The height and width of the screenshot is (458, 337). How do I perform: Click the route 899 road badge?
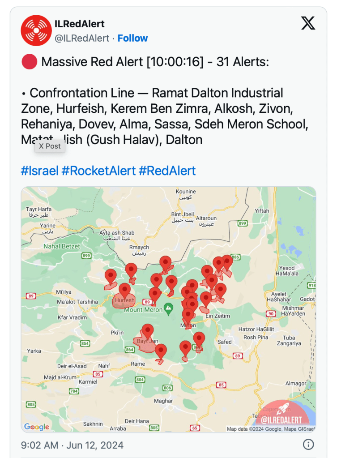click(86, 256)
